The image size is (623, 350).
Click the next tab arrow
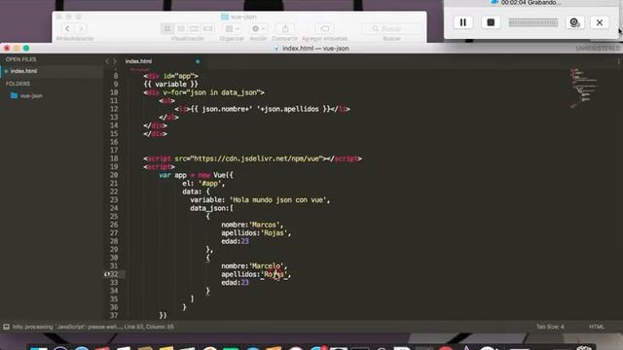coord(115,61)
